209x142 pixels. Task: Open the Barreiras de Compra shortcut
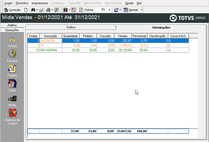pos(12,117)
